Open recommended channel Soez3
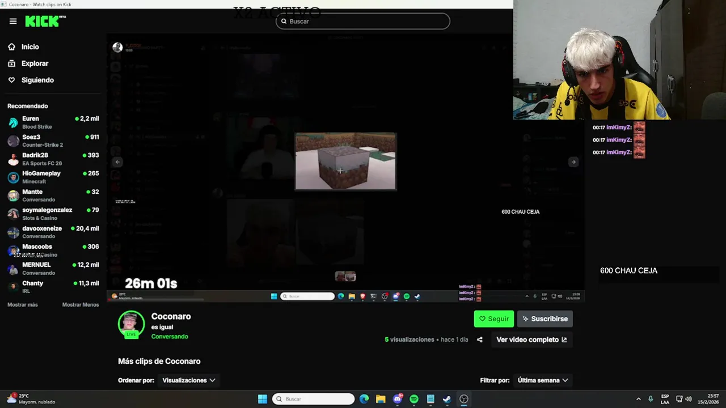Screen dimensions: 726x408 pyautogui.click(x=53, y=141)
